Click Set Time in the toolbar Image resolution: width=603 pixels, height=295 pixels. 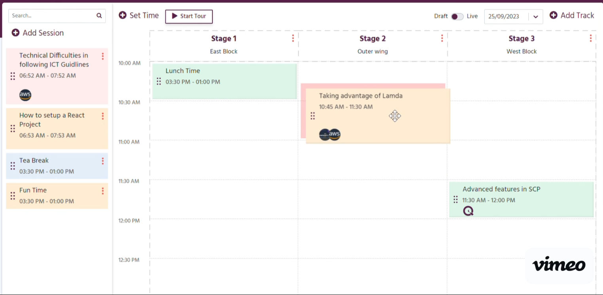coord(138,15)
